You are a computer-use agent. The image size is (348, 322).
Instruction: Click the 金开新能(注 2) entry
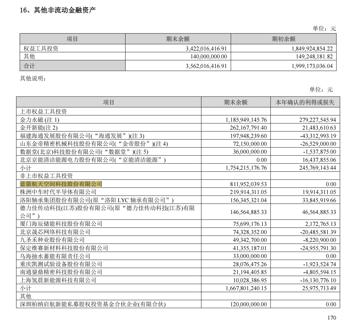pyautogui.click(x=39, y=128)
